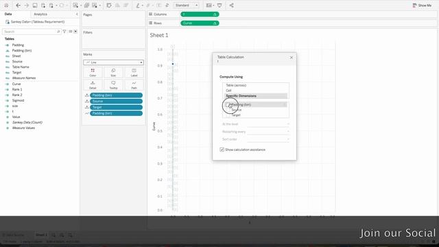Click the field Search box
Screen dimensions: 439x247
click(x=32, y=32)
